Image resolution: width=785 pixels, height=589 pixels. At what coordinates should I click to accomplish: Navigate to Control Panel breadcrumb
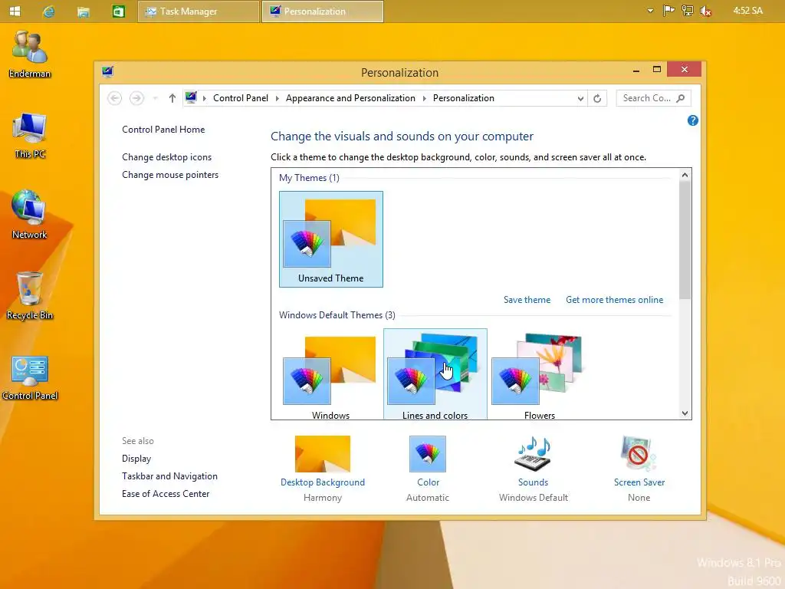pos(240,98)
